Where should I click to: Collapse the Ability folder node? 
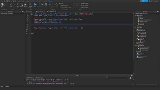(137, 39)
